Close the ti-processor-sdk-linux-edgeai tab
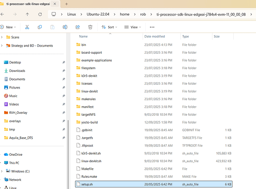 (x=55, y=4)
